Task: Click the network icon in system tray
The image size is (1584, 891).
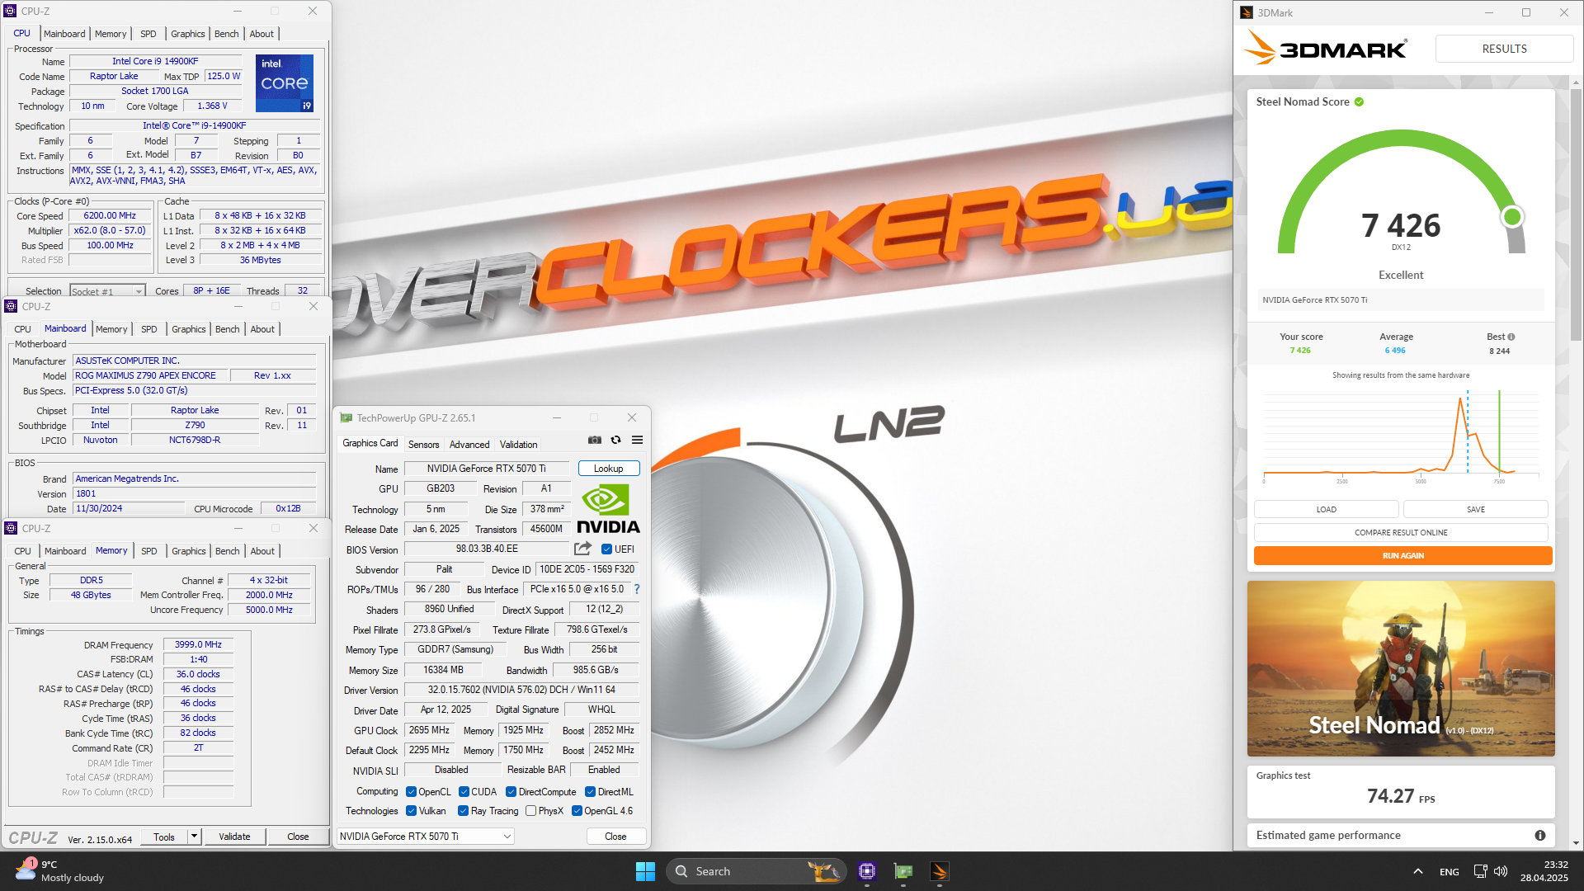Action: pos(1480,871)
